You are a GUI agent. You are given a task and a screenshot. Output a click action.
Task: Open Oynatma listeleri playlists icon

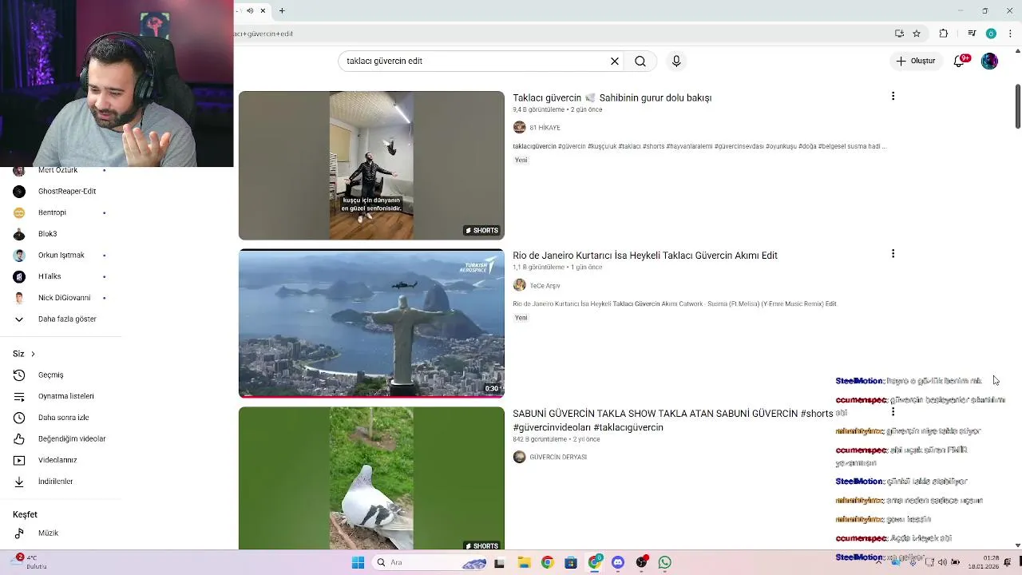(x=19, y=396)
